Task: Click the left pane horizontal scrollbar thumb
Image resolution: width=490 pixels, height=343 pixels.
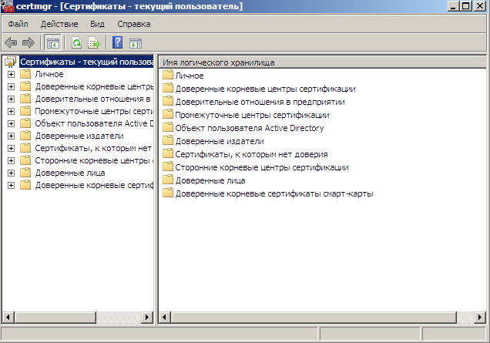Action: click(55, 318)
